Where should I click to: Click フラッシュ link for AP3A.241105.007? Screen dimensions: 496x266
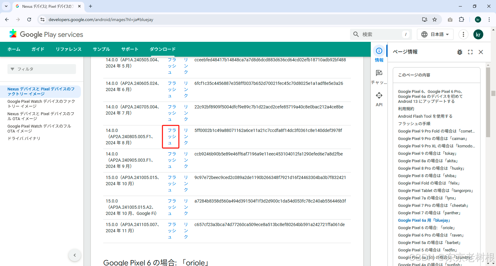[x=172, y=231]
